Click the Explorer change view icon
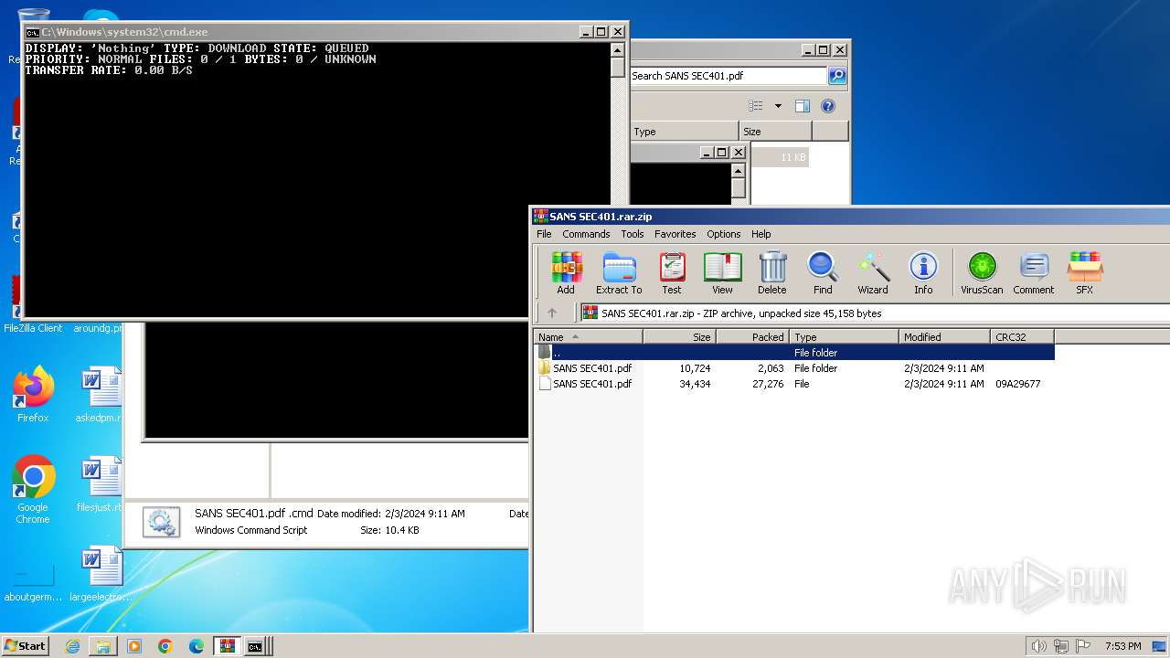The image size is (1170, 658). click(x=756, y=106)
